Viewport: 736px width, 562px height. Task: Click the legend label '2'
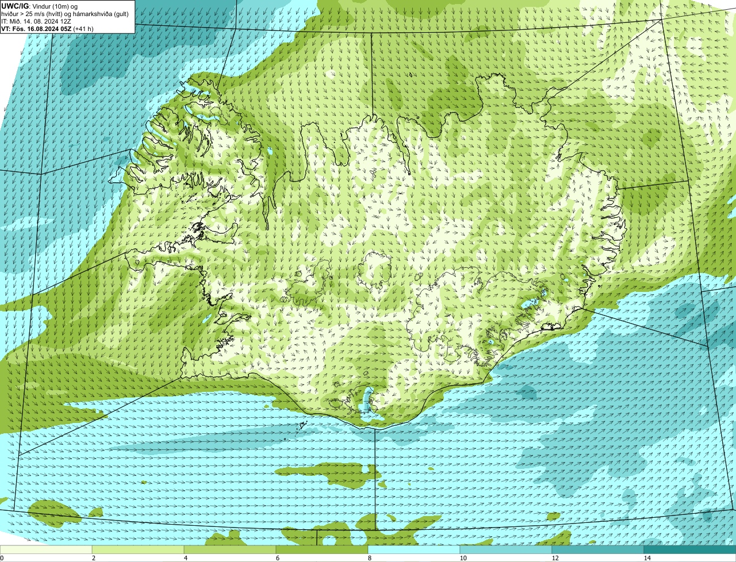(93, 558)
